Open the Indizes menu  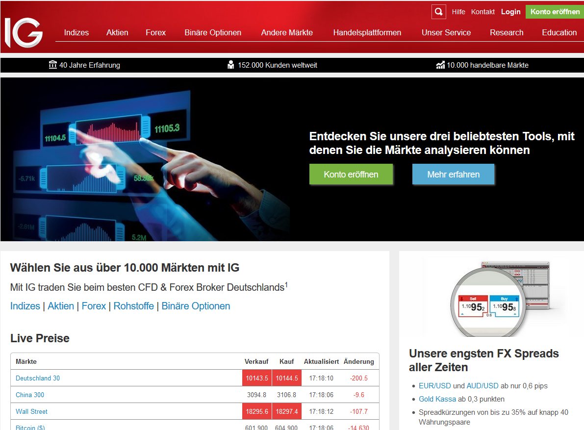pos(76,33)
